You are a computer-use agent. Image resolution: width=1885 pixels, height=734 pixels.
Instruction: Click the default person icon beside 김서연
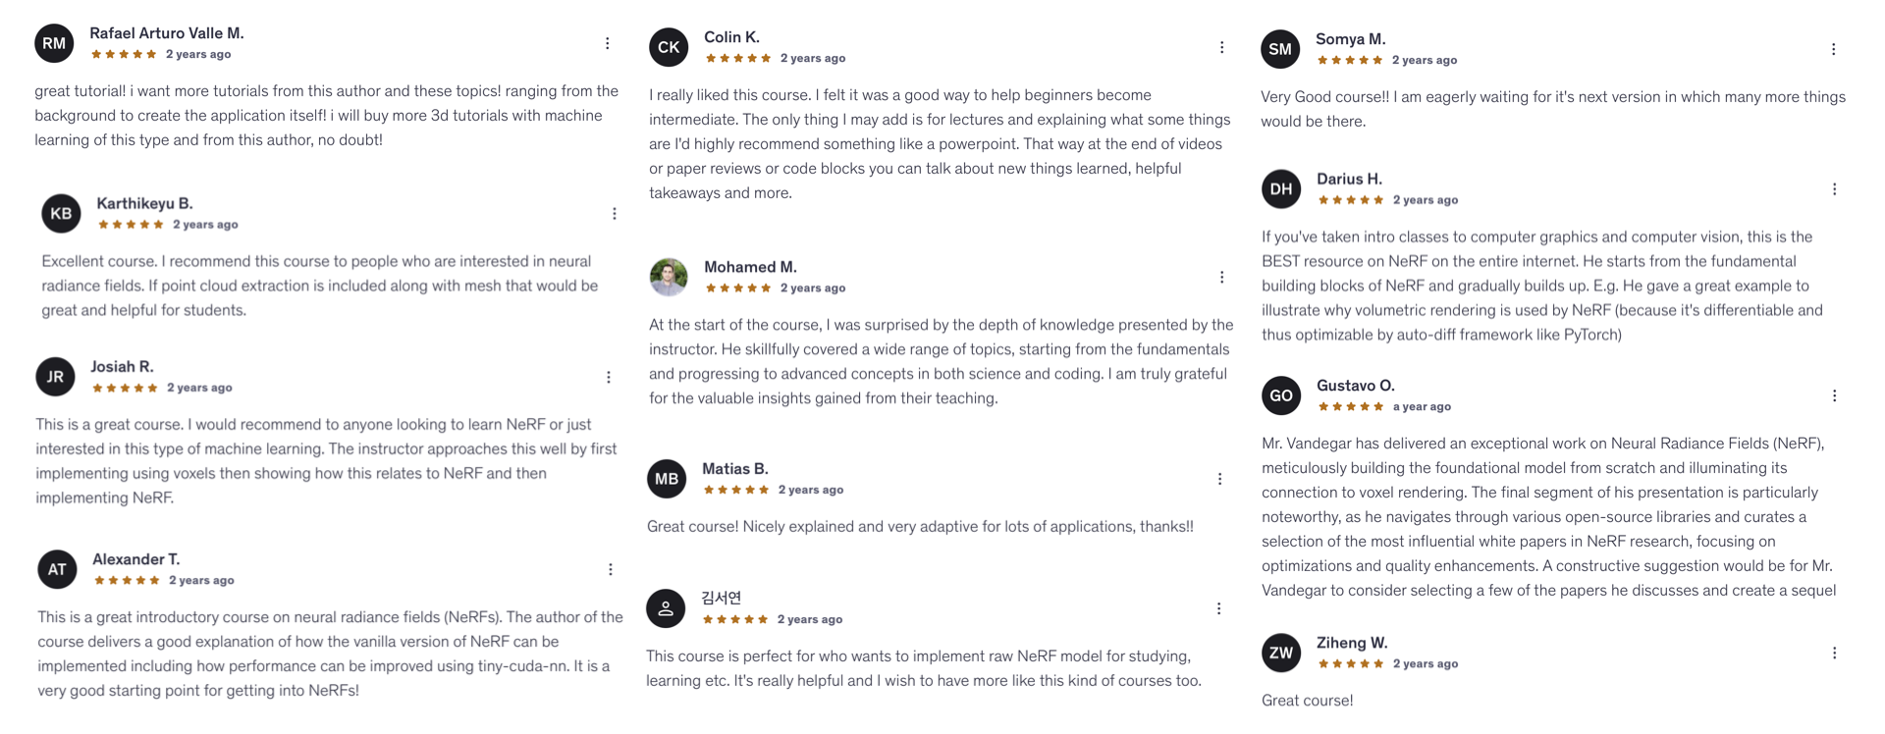tap(666, 608)
